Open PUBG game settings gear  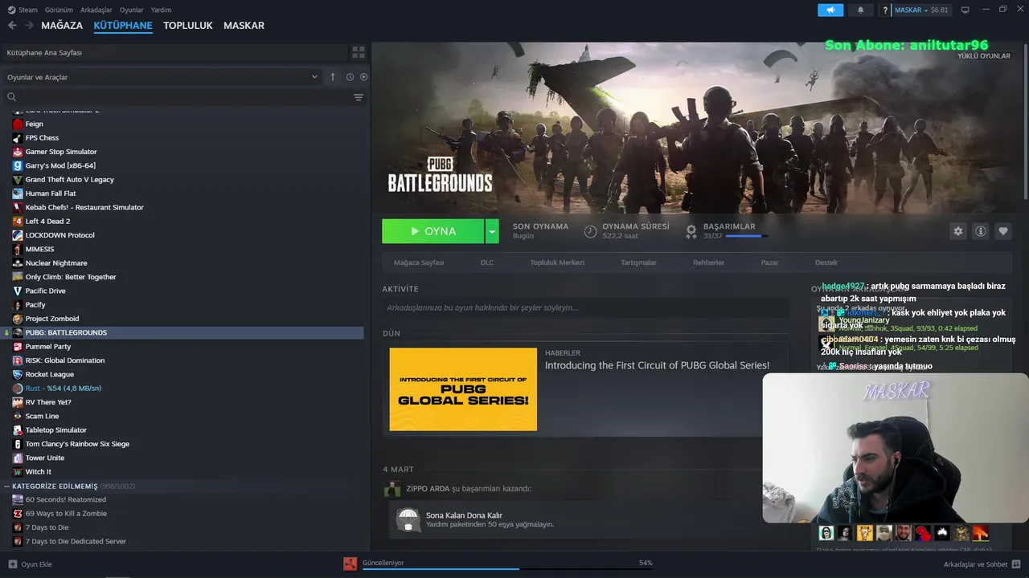[957, 231]
